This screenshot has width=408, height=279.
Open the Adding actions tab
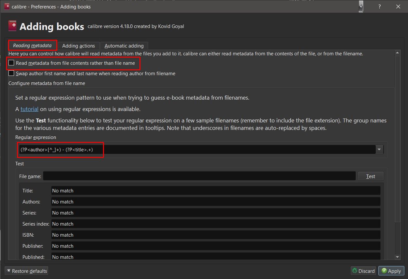[x=79, y=46]
